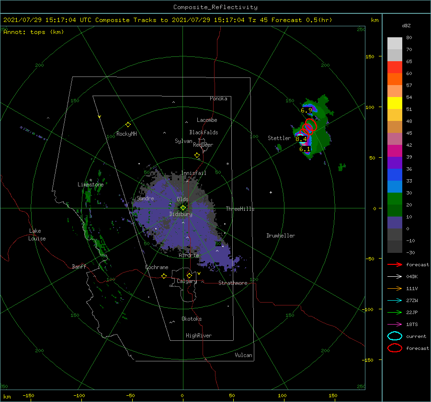Click the Ponoka city label
Screen dimensions: 431x402
click(218, 98)
